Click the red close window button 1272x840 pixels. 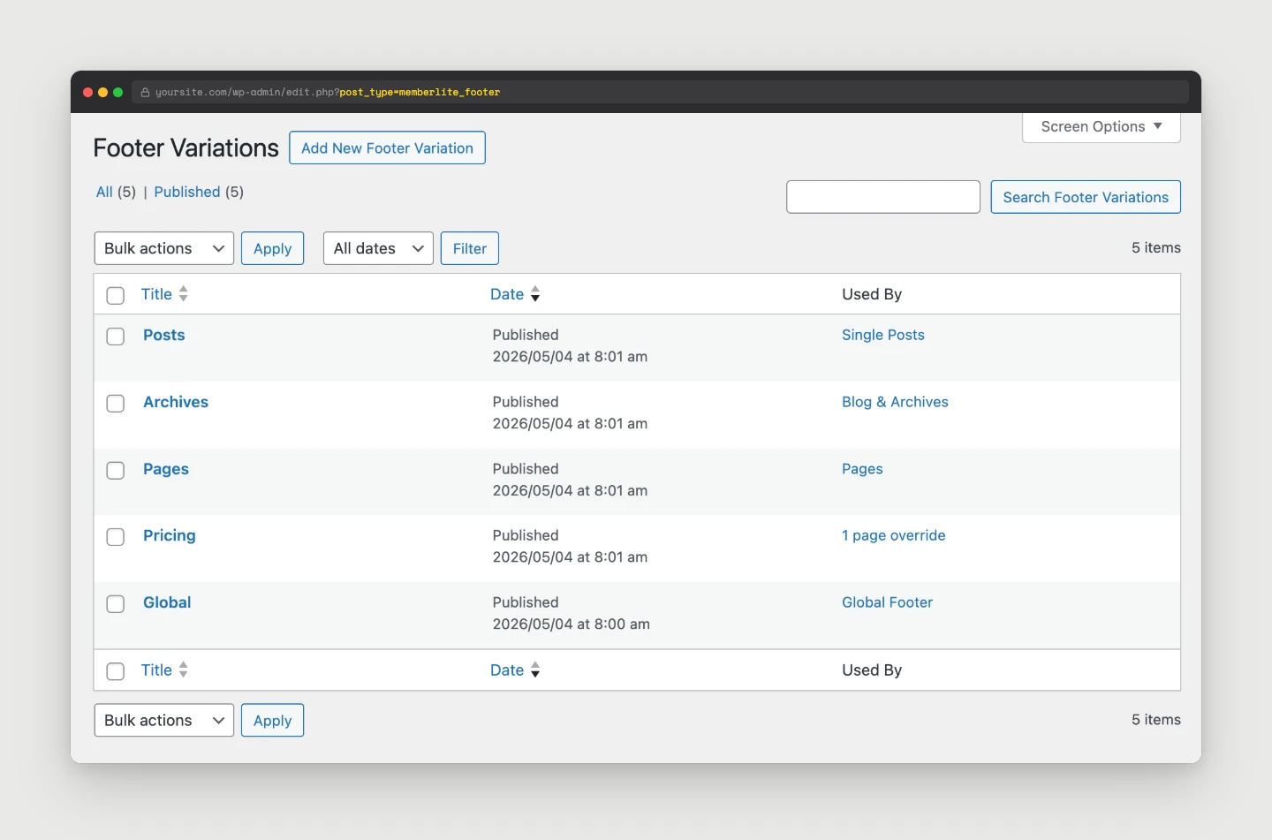click(88, 92)
